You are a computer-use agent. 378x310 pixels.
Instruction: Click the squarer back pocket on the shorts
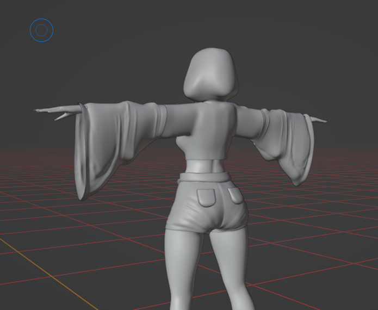(x=206, y=197)
